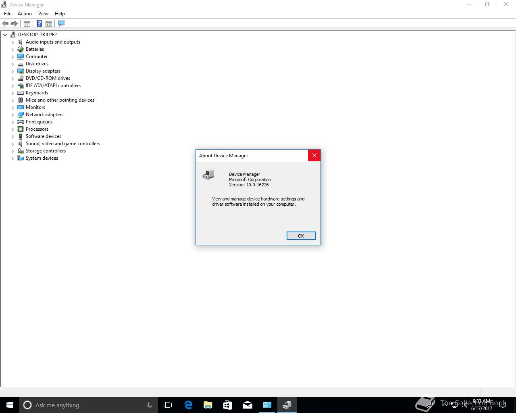Close the About Device Manager dialog with the red X
This screenshot has width=516, height=413.
(x=314, y=156)
